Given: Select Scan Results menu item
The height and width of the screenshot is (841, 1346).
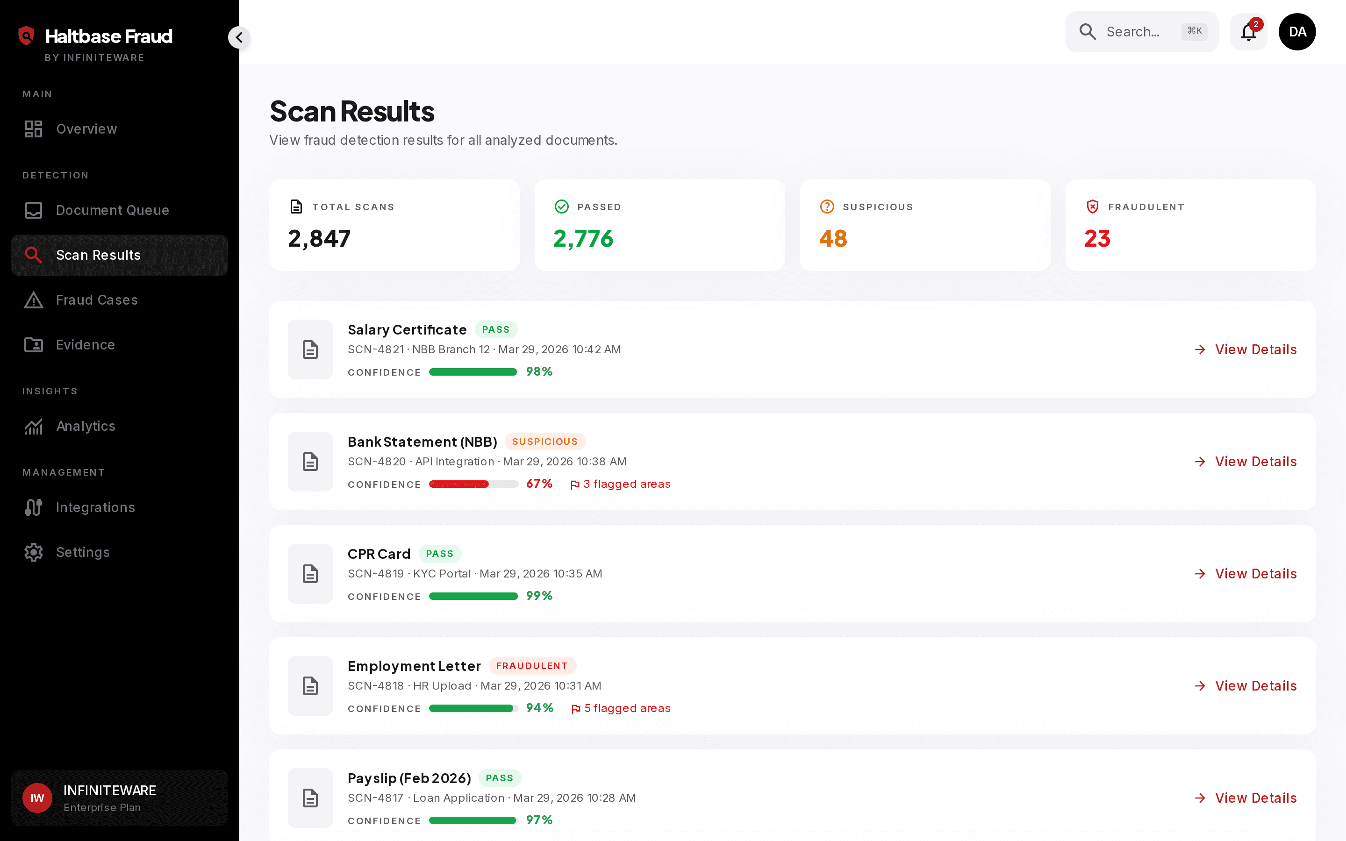Looking at the screenshot, I should click(120, 255).
